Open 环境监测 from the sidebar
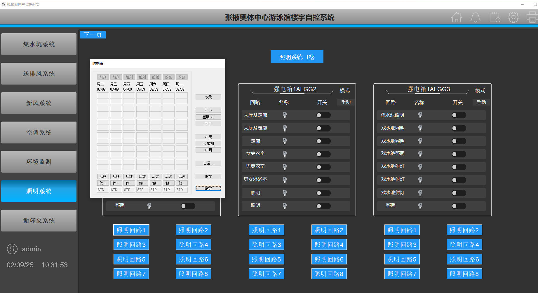The height and width of the screenshot is (293, 538). [39, 162]
